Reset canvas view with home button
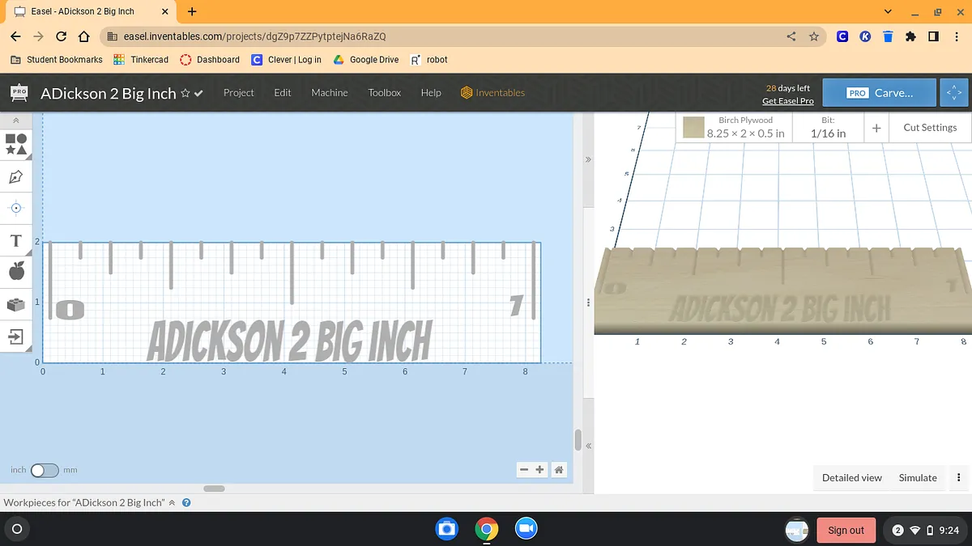The width and height of the screenshot is (972, 546). [x=558, y=469]
